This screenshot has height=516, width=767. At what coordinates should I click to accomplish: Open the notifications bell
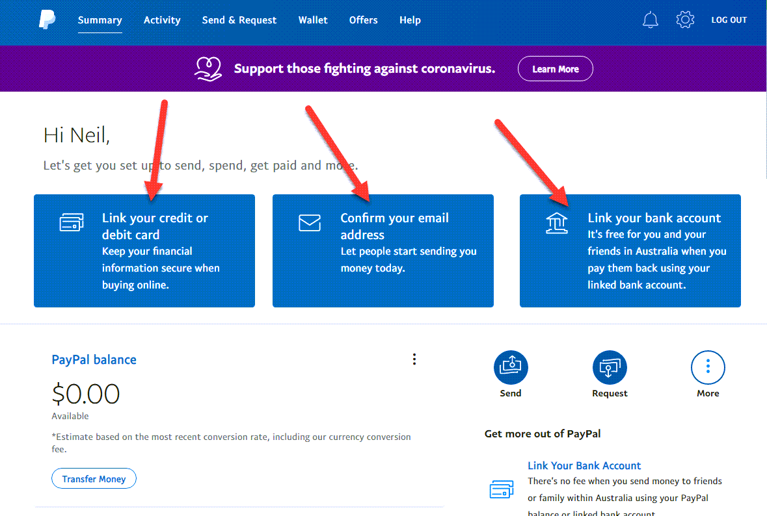coord(650,20)
